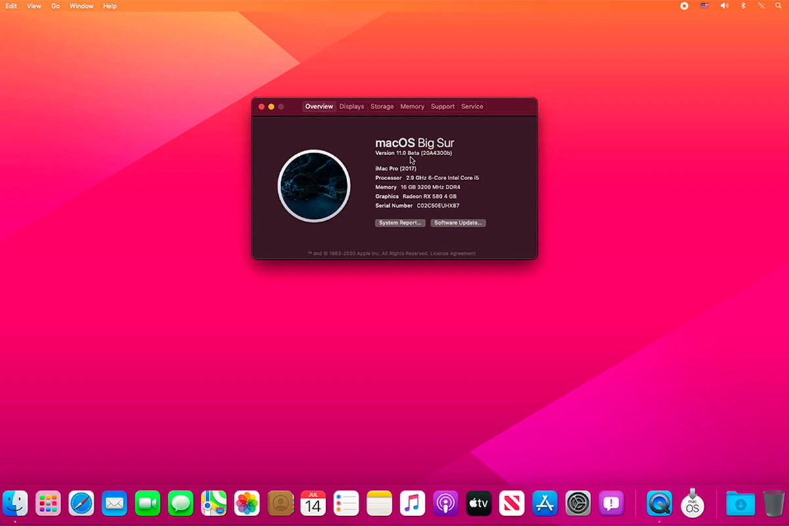The height and width of the screenshot is (526, 789).
Task: Click the volume icon in menu bar
Action: (x=725, y=6)
